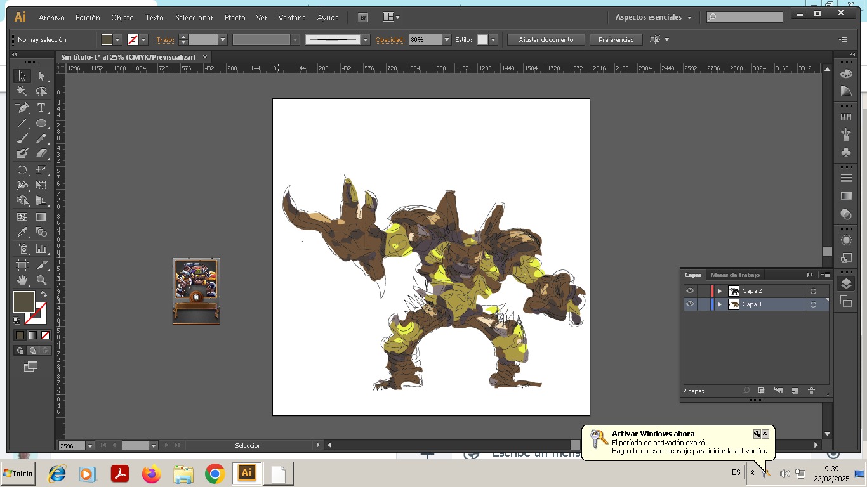Create new layer in Capas panel
Screen dimensions: 867x487
click(x=795, y=391)
